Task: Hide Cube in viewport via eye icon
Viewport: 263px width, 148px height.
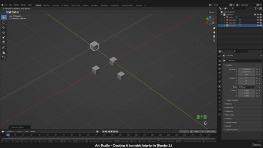Action: (x=258, y=17)
